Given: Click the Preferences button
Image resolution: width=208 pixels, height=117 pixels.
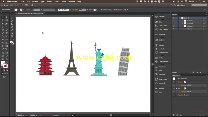Looking at the screenshot, I should (x=118, y=10).
